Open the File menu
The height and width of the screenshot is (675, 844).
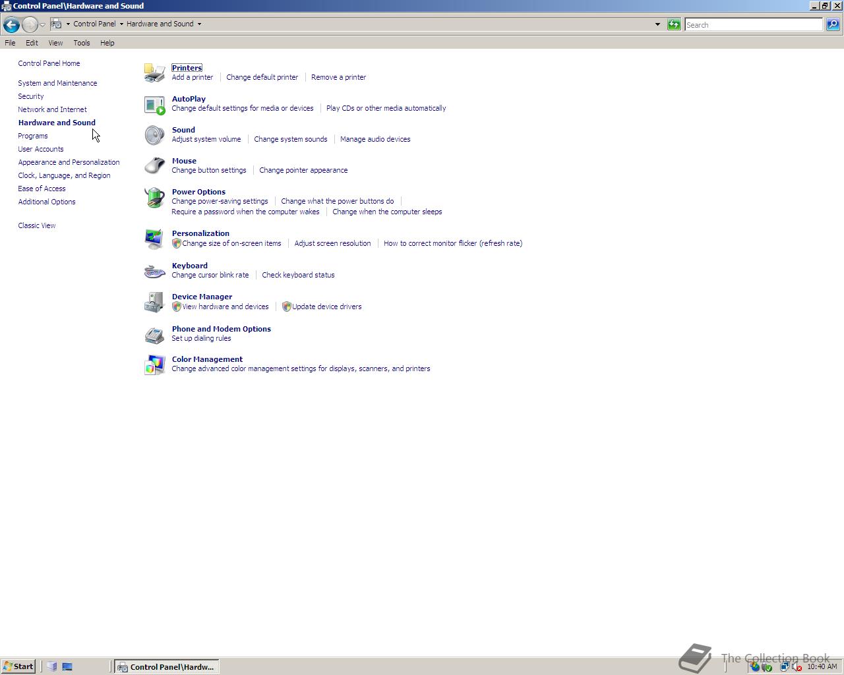[10, 43]
